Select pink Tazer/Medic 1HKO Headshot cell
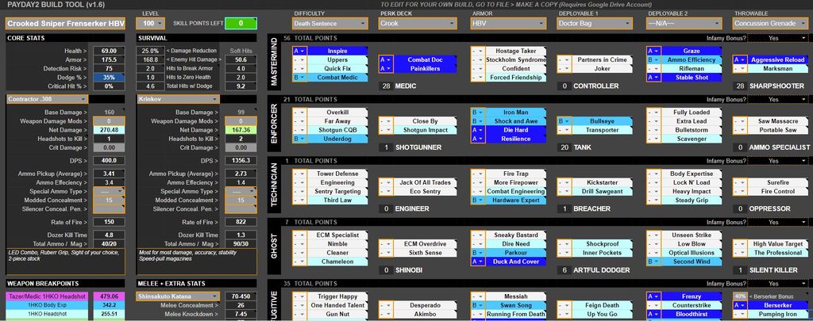Viewport: 813px width, 321px height. point(45,296)
